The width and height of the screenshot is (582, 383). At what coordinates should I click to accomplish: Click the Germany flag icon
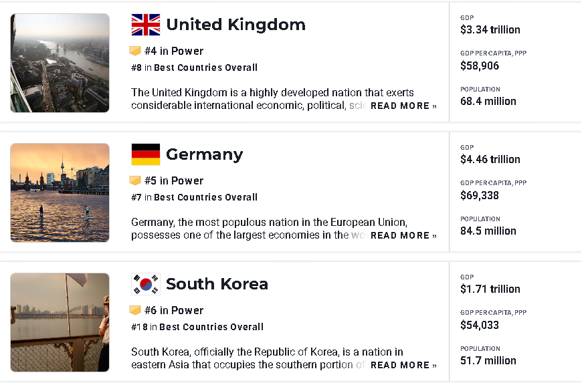(146, 154)
